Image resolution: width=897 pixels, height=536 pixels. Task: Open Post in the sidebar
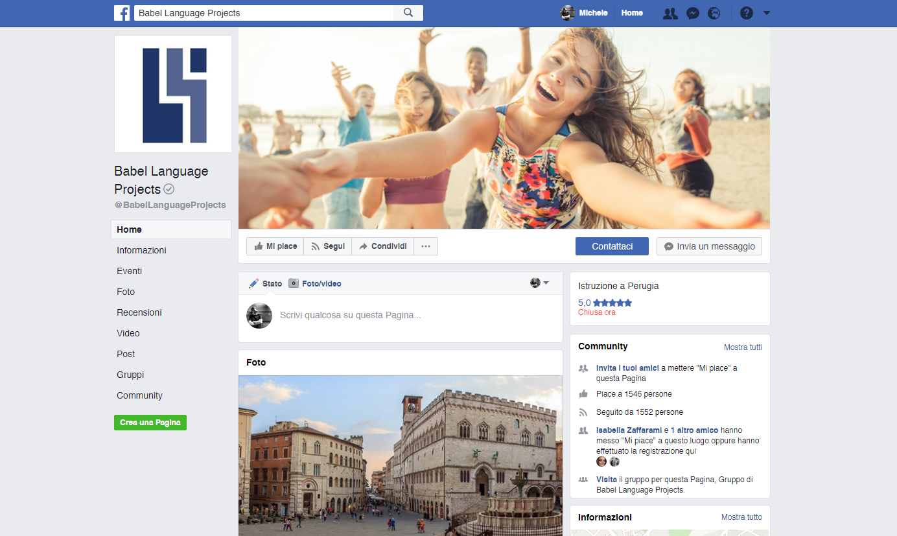[x=126, y=354]
